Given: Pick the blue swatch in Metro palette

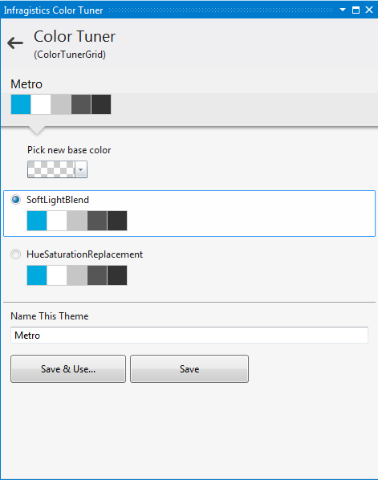Looking at the screenshot, I should (x=21, y=104).
